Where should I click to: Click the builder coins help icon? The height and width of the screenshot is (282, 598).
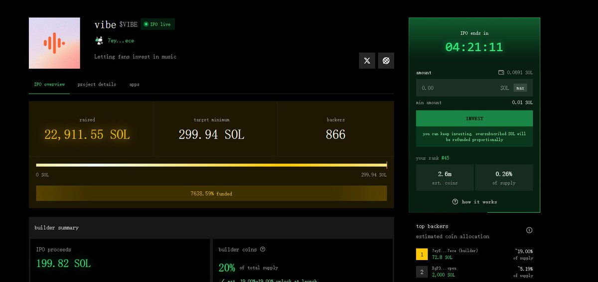pos(263,250)
